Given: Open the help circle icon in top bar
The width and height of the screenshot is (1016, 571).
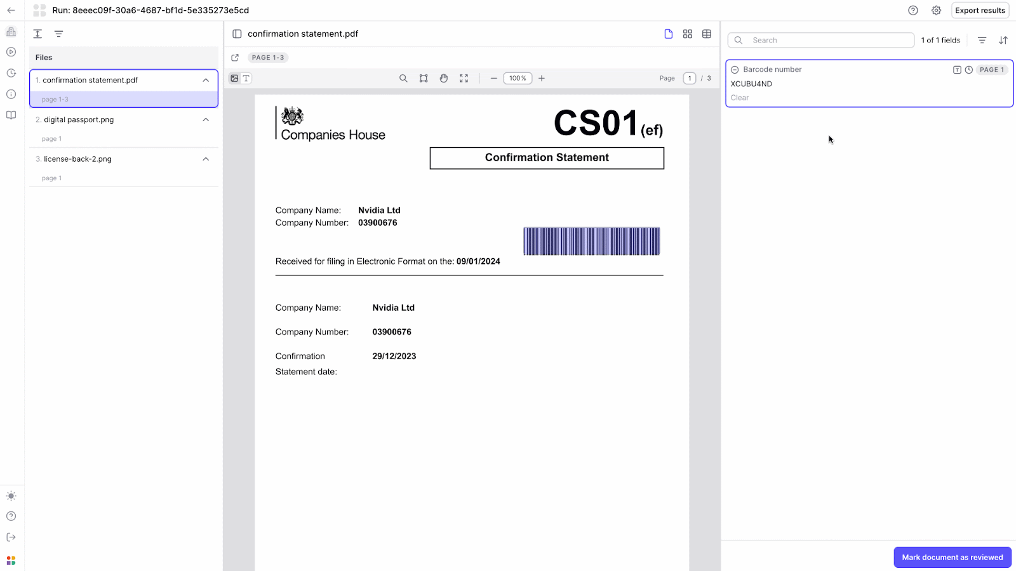Looking at the screenshot, I should (x=913, y=10).
